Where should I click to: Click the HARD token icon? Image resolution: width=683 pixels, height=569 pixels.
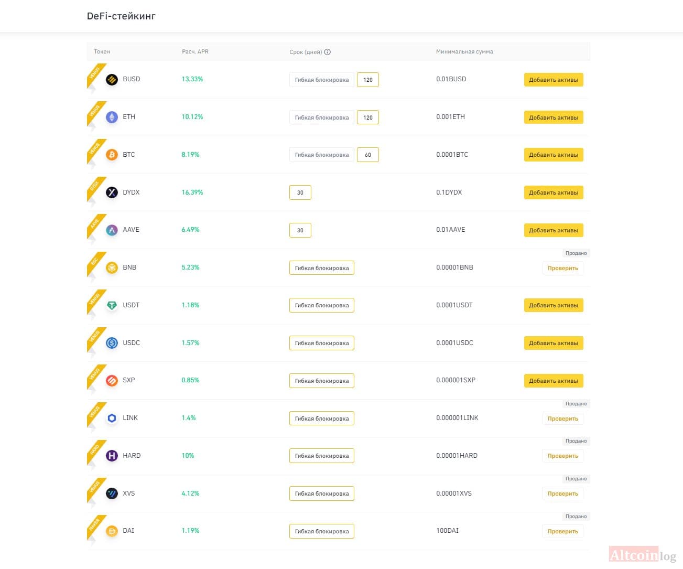(x=112, y=456)
